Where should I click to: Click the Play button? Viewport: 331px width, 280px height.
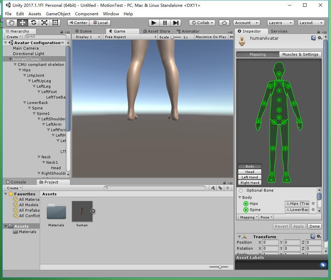[x=154, y=23]
